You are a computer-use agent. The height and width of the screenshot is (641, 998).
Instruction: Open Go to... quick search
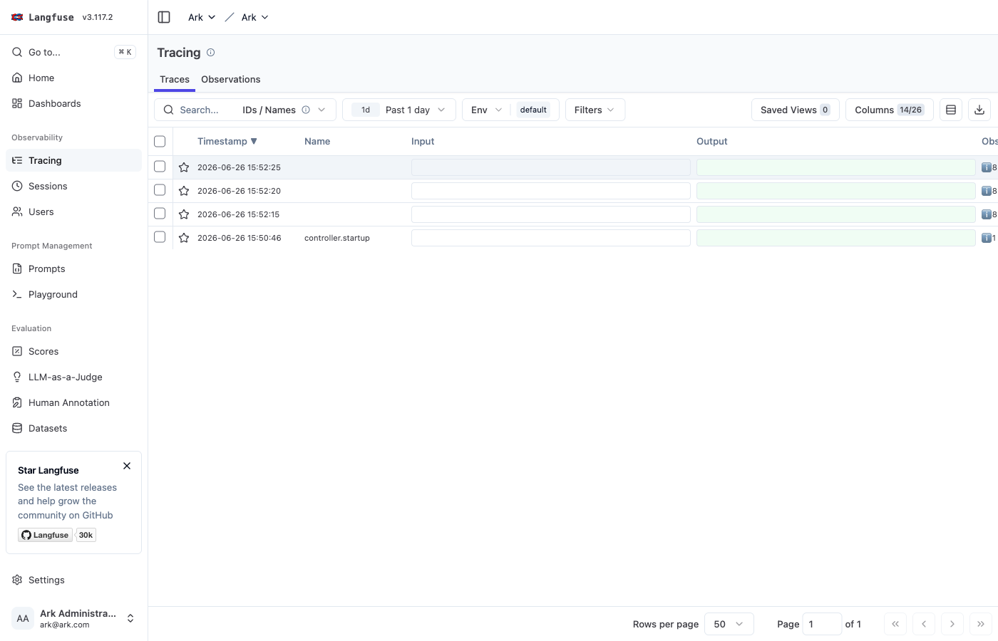[74, 52]
